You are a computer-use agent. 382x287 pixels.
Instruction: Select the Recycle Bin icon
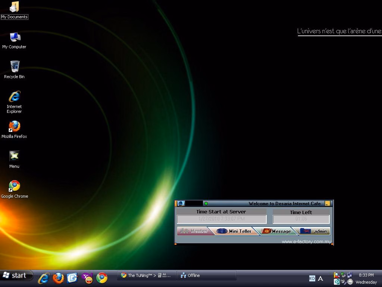pos(14,70)
